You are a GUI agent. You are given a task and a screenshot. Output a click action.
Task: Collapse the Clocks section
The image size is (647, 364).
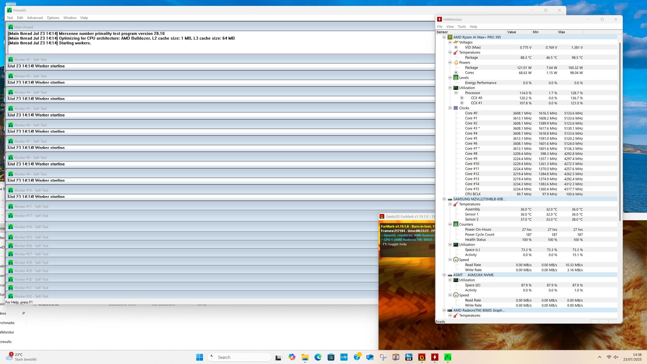point(450,108)
